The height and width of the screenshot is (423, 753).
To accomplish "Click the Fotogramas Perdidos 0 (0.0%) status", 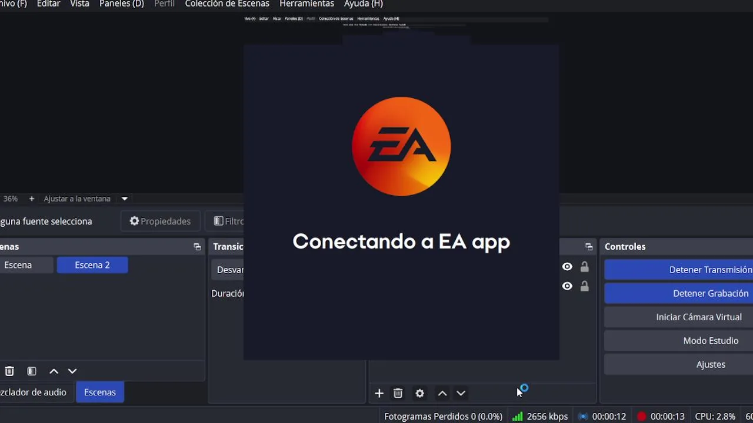I will pos(443,417).
